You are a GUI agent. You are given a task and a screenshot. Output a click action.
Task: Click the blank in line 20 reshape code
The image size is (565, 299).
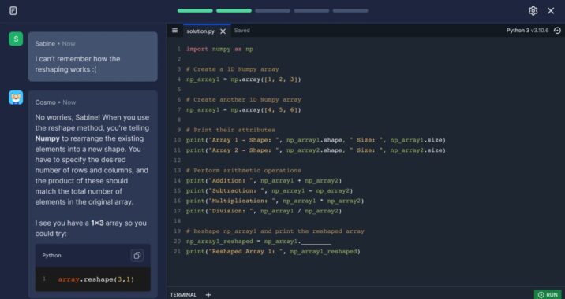coord(316,242)
